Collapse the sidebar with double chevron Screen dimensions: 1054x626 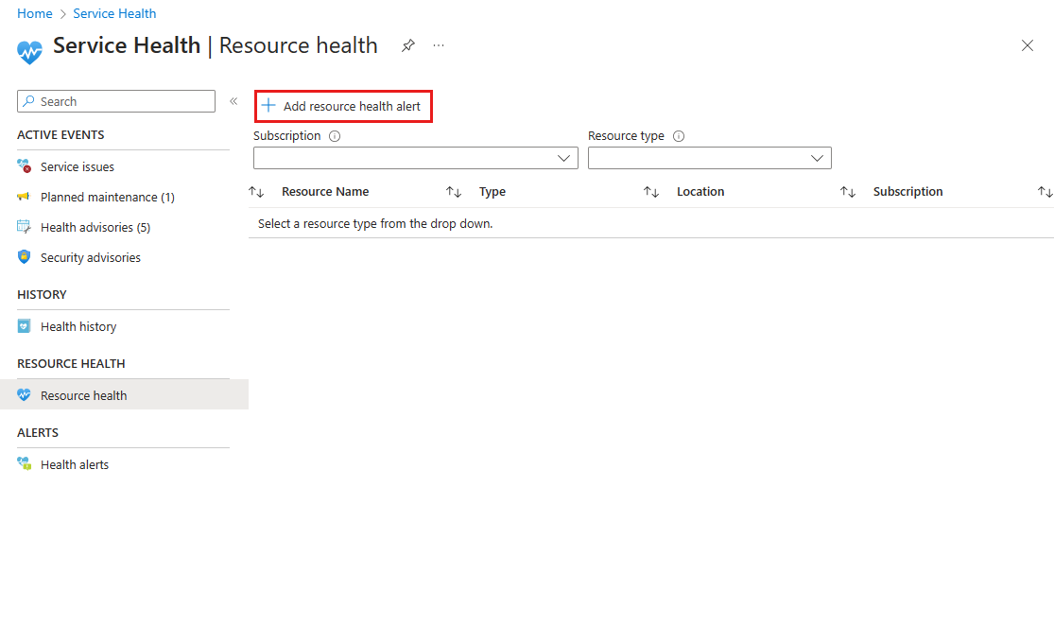point(233,101)
